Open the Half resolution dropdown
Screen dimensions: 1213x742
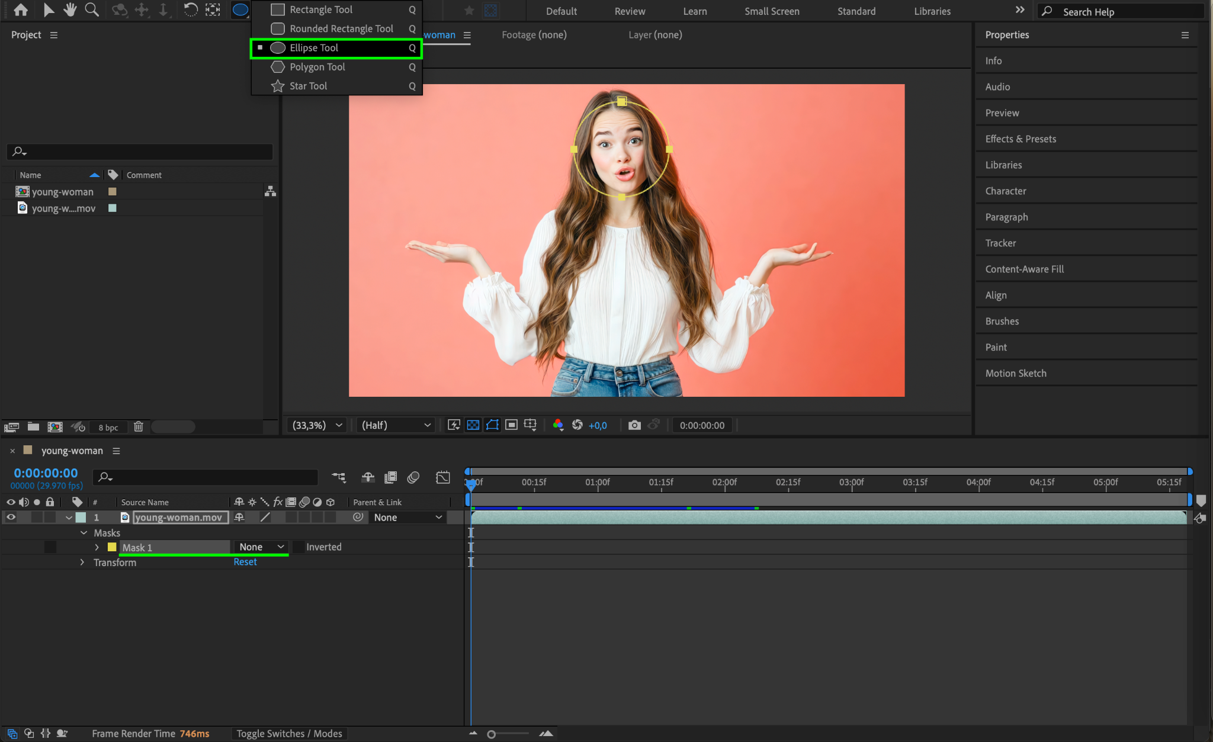[x=396, y=425]
